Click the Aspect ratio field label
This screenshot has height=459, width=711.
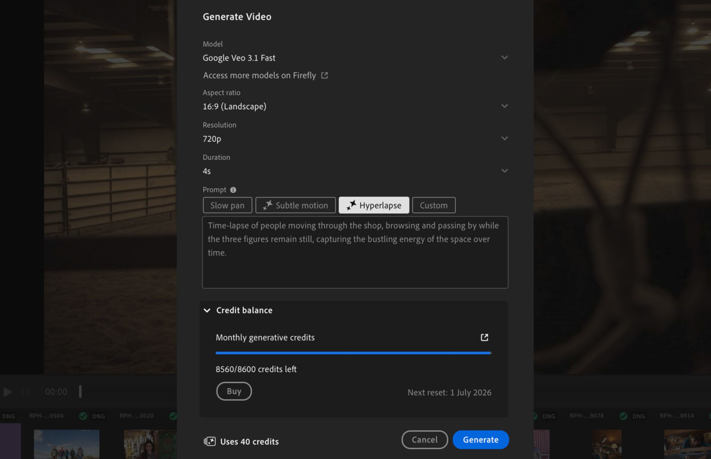221,92
